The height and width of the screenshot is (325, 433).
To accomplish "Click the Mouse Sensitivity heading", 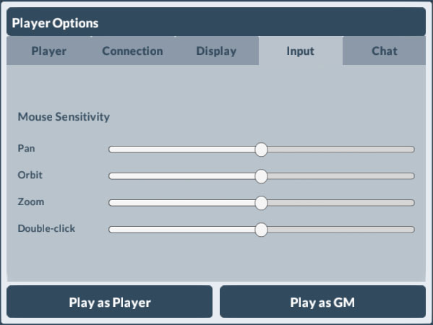I will point(64,117).
